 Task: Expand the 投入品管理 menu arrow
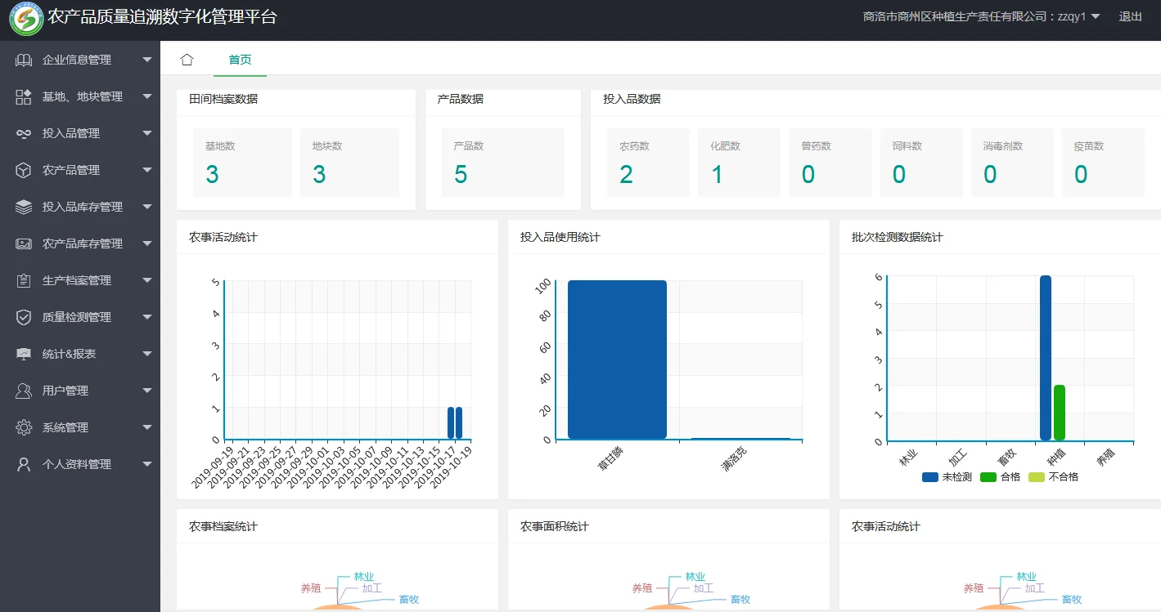pyautogui.click(x=147, y=133)
